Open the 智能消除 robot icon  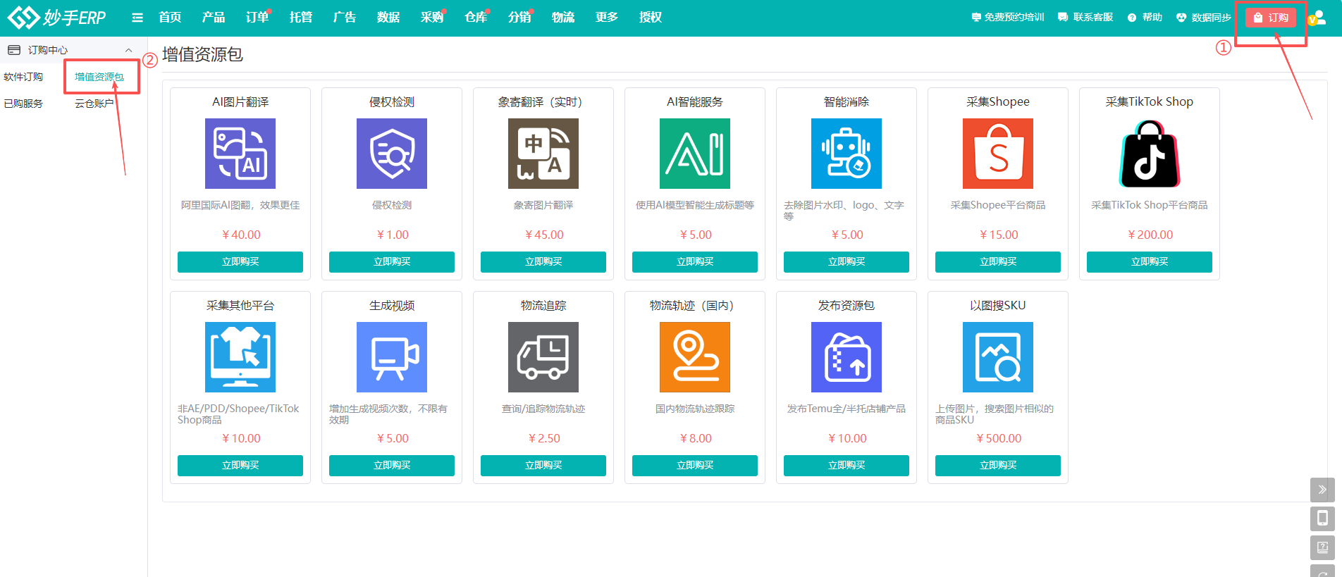tap(847, 154)
